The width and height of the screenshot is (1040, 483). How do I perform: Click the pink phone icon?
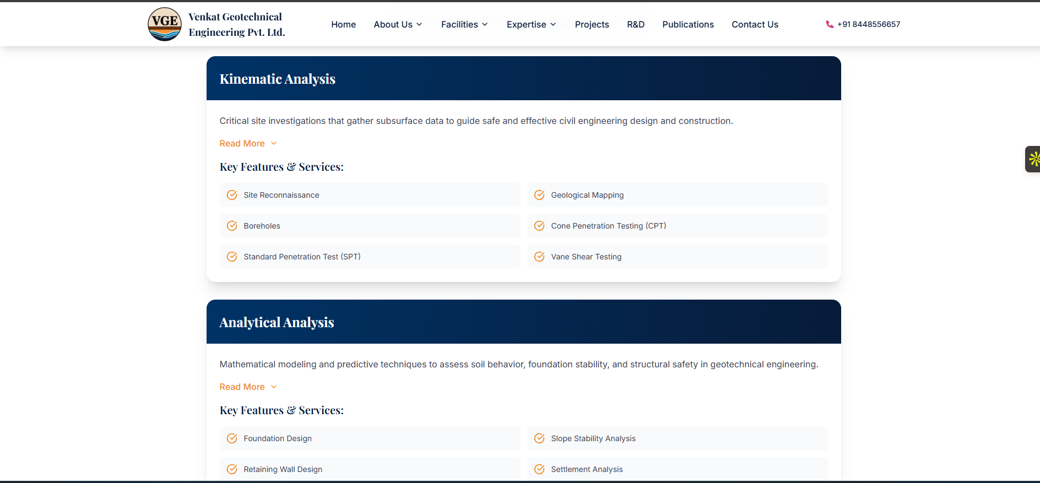pos(830,24)
